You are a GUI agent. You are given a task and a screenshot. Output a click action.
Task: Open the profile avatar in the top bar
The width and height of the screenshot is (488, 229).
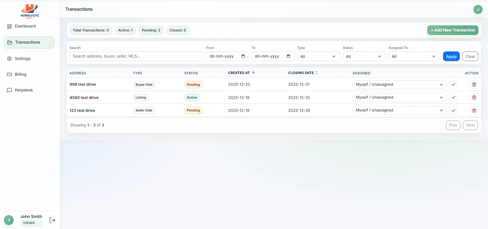coord(478,9)
